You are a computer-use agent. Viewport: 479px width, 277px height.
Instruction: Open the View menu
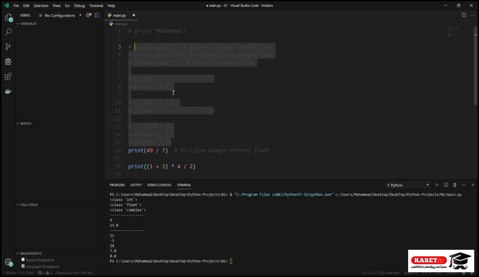click(x=57, y=5)
